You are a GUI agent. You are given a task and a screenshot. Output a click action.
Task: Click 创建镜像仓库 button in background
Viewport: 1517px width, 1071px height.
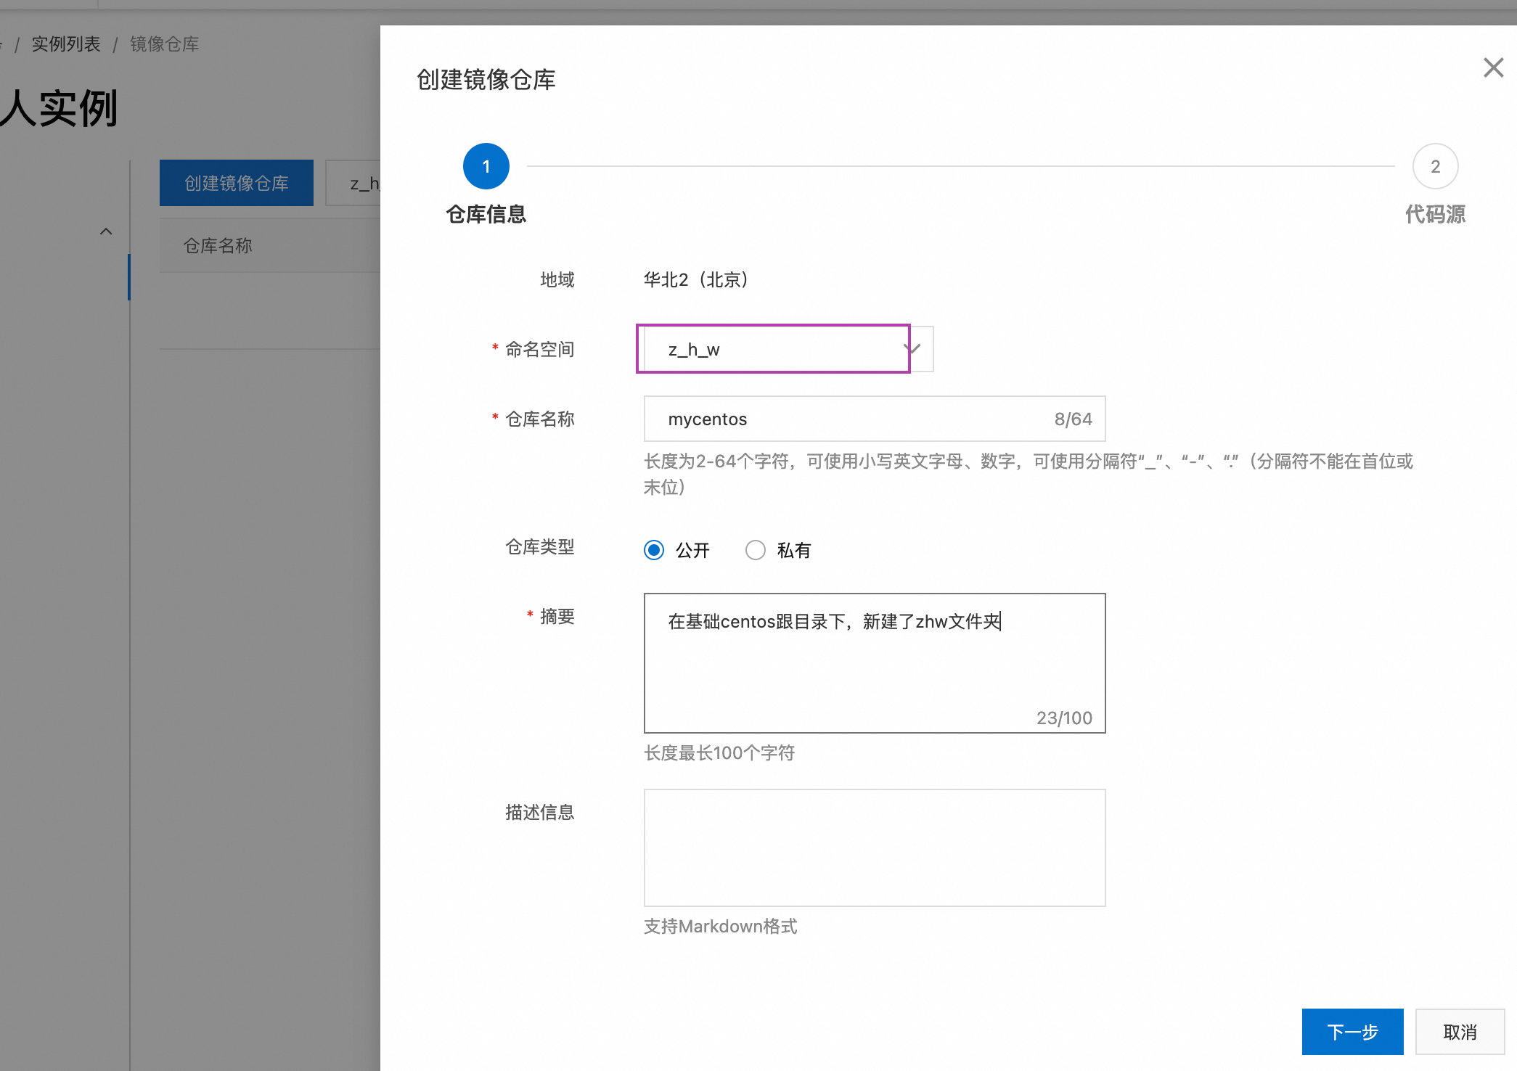pyautogui.click(x=236, y=183)
